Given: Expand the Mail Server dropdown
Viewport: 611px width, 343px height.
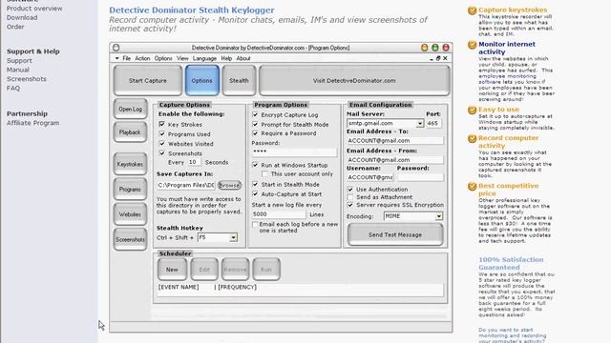Looking at the screenshot, I should (x=420, y=123).
